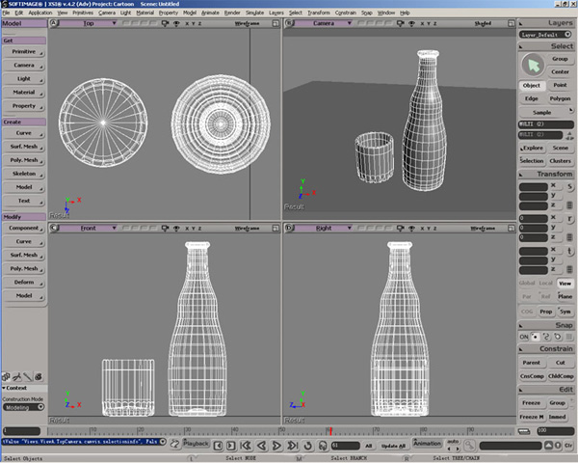Click the eye icon in Camera viewport header
578x463 pixels.
411,23
